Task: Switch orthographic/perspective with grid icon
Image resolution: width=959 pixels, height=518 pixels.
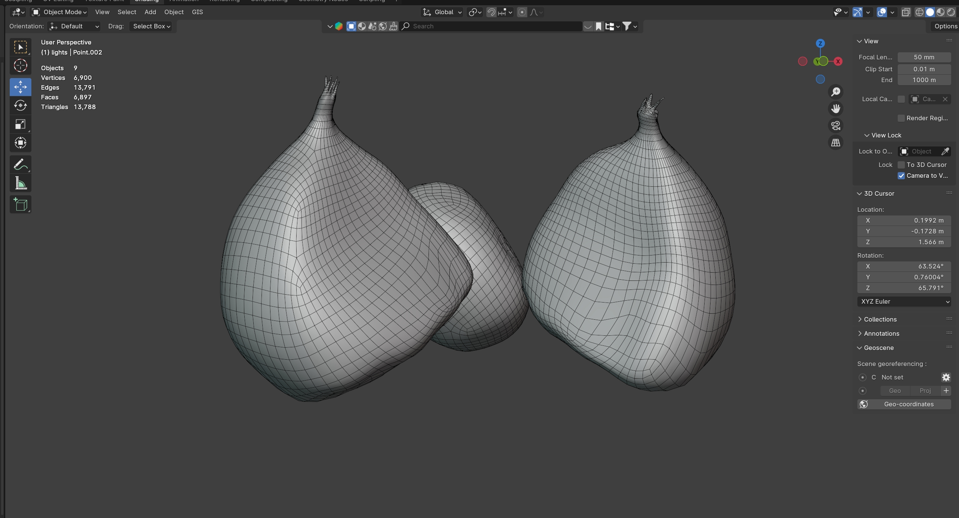Action: (836, 143)
